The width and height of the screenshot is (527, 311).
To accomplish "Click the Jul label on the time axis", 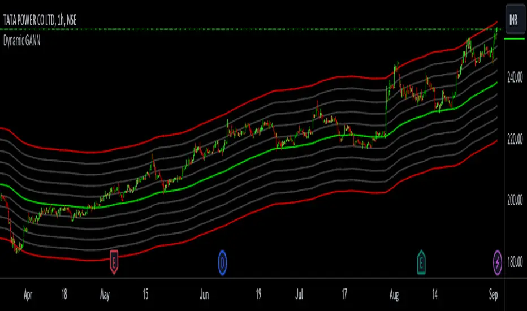I will 299,295.
